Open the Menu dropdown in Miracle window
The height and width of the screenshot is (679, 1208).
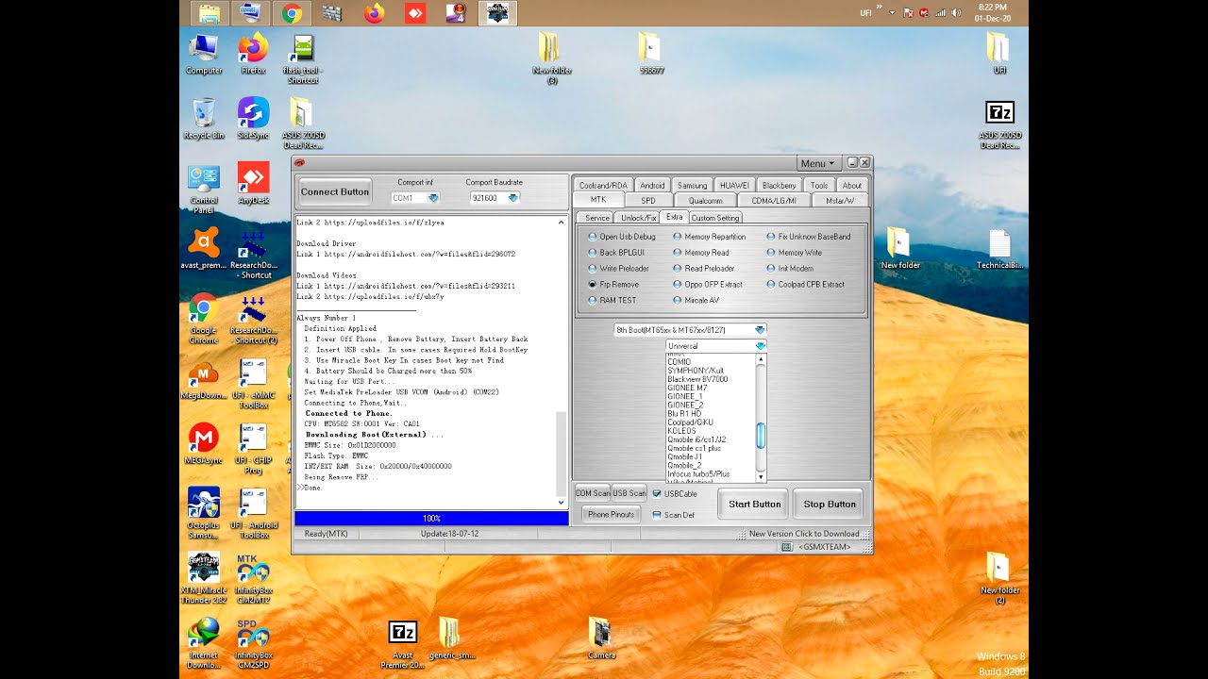817,163
